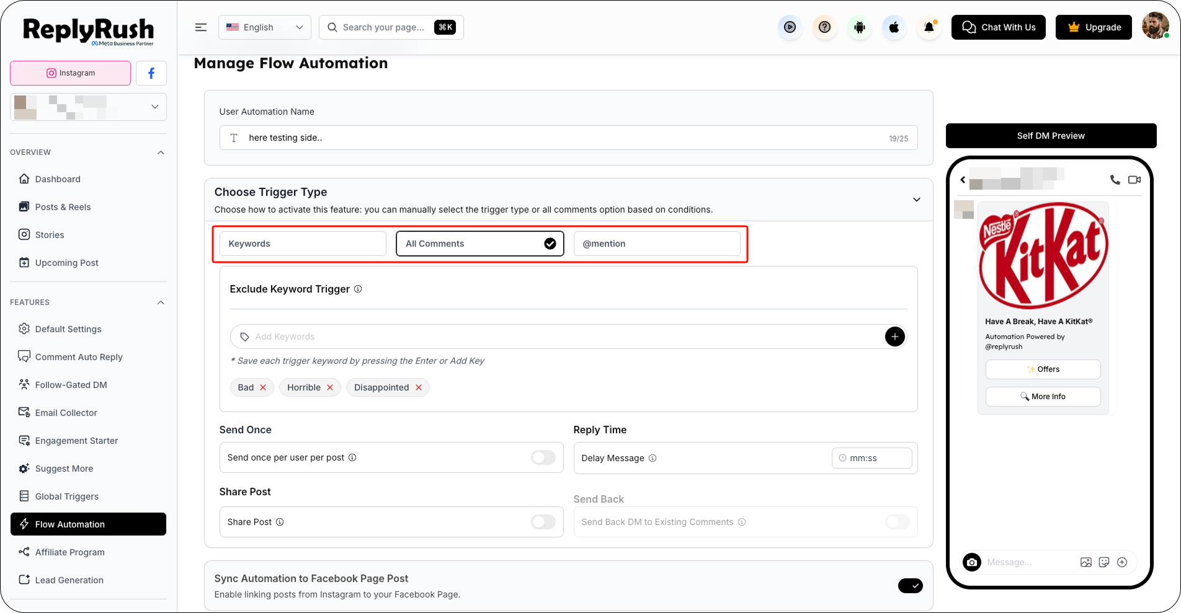Edit the User Automation Name field
1181x613 pixels.
tap(568, 138)
